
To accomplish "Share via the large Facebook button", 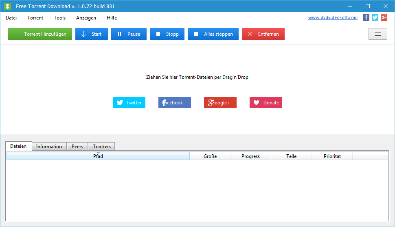I will (175, 102).
